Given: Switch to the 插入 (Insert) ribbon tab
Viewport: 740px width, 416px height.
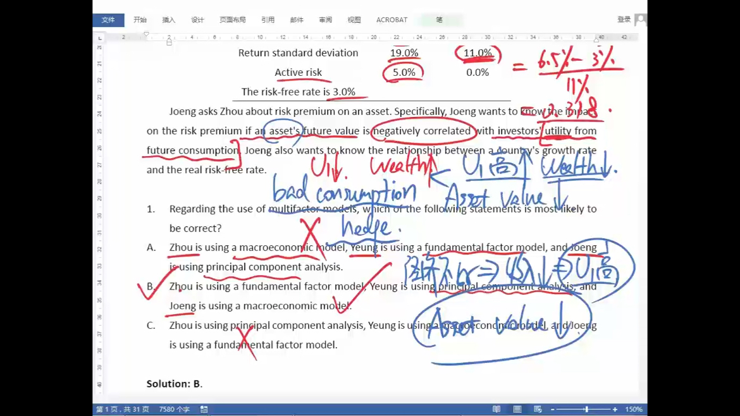Looking at the screenshot, I should click(168, 20).
